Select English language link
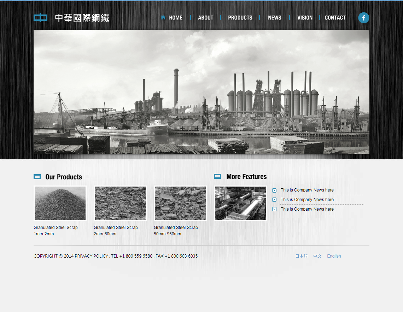The image size is (403, 312). point(334,256)
